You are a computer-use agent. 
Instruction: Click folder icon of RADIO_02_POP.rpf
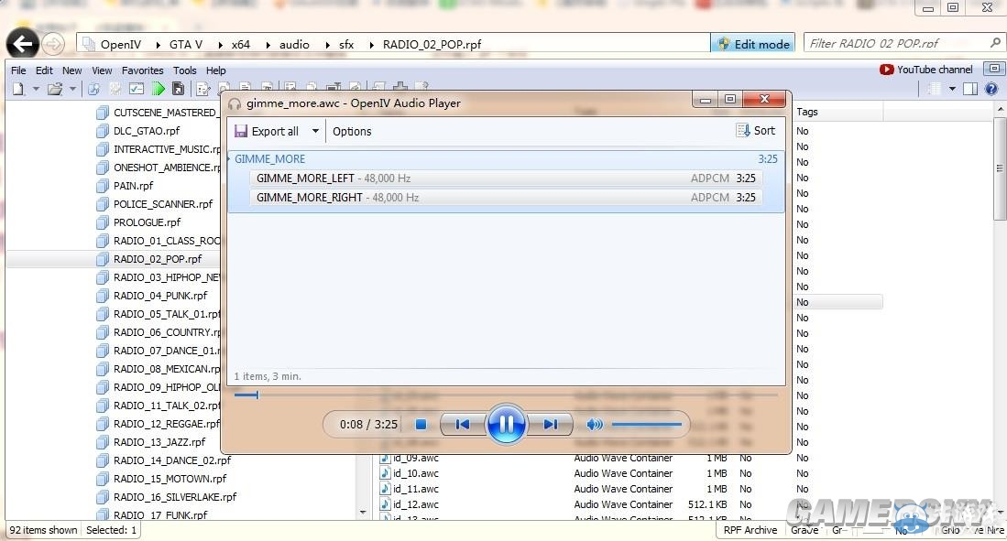[103, 259]
